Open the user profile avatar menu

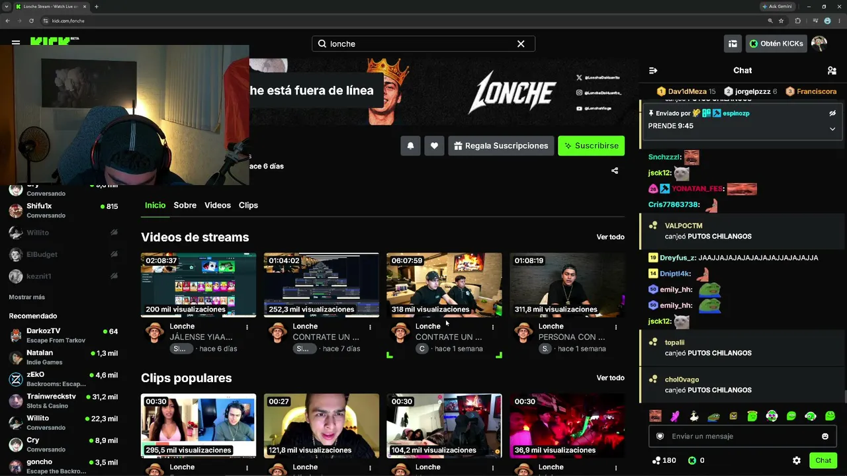pos(819,44)
